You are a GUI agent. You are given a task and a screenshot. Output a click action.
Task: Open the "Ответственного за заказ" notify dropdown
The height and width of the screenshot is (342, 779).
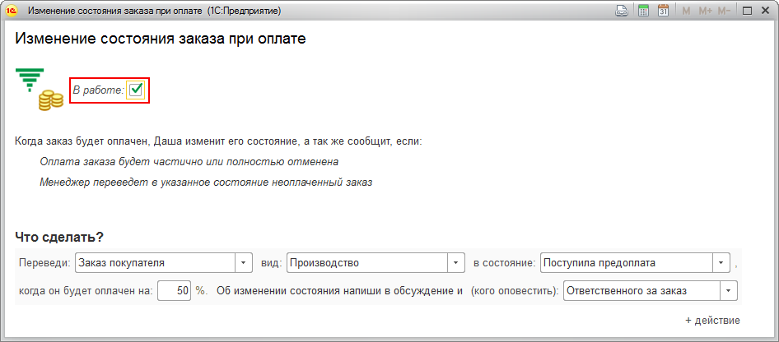tap(730, 291)
